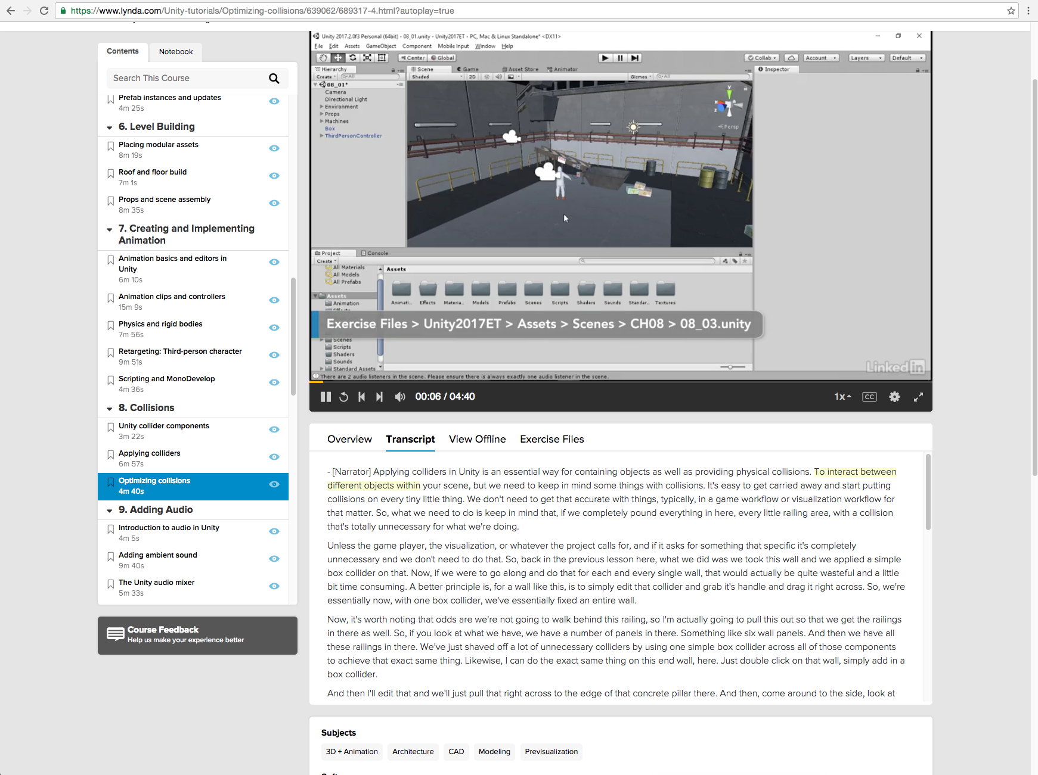1038x775 pixels.
Task: Bookmark this page with star icon
Action: pyautogui.click(x=1011, y=11)
